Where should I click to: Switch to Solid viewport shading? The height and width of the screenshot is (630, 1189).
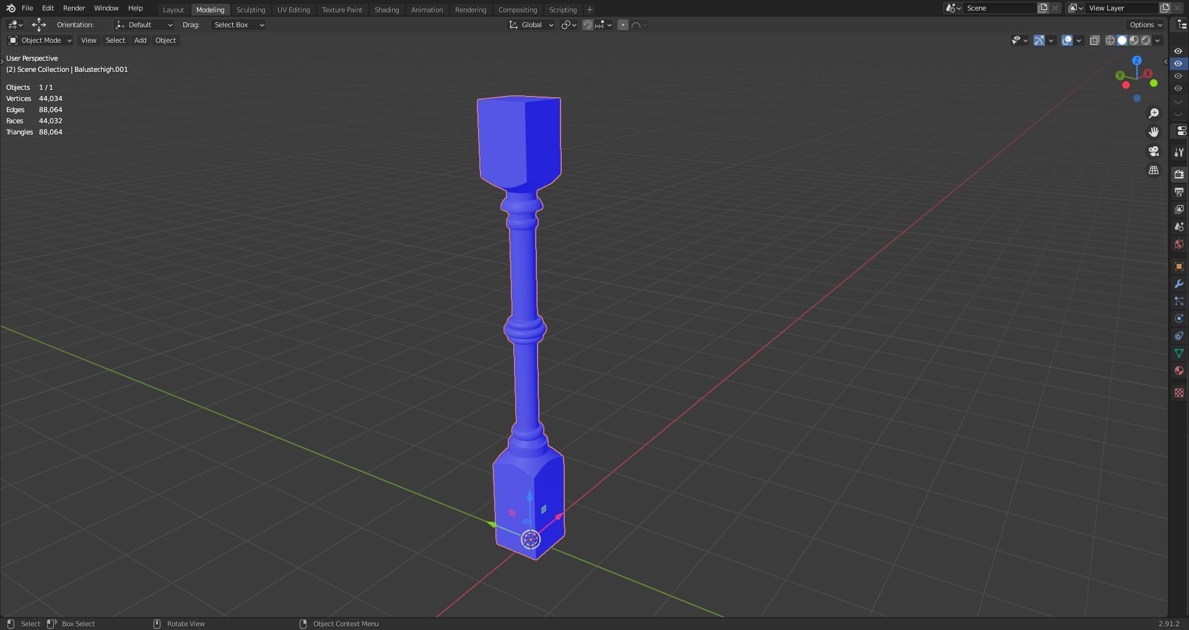[1122, 40]
